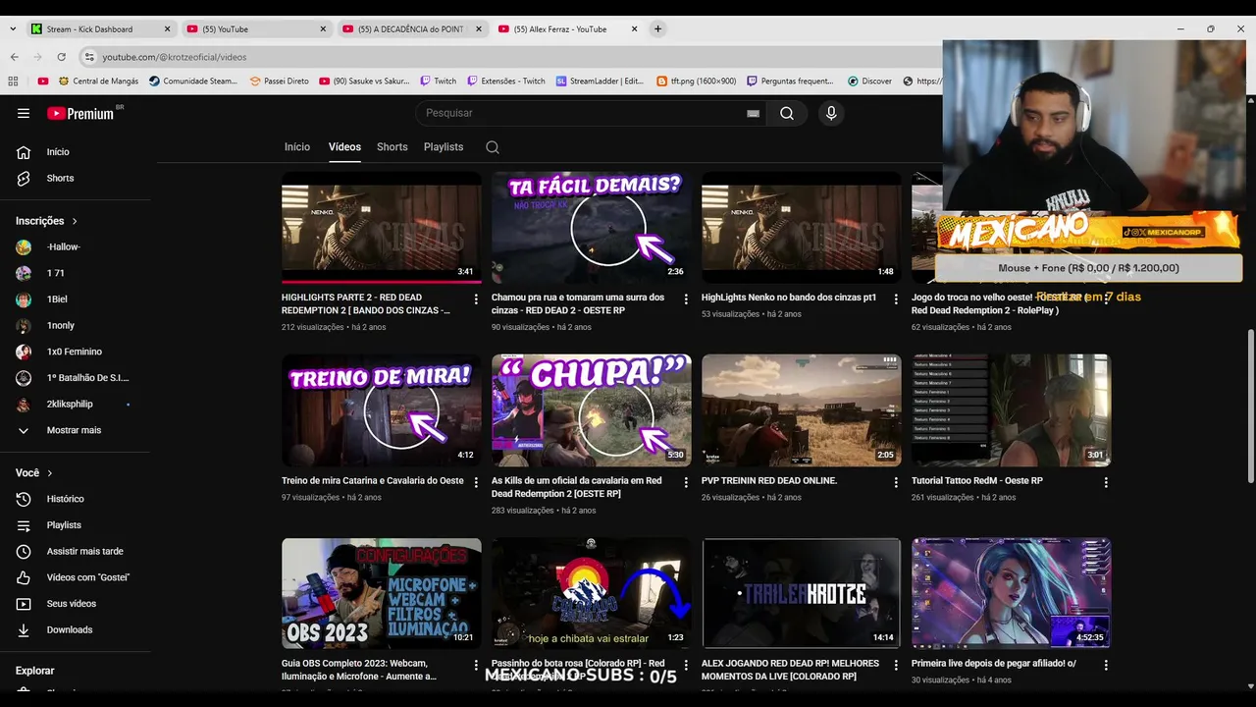Reload the page in browser toolbar
The height and width of the screenshot is (707, 1256).
(61, 57)
